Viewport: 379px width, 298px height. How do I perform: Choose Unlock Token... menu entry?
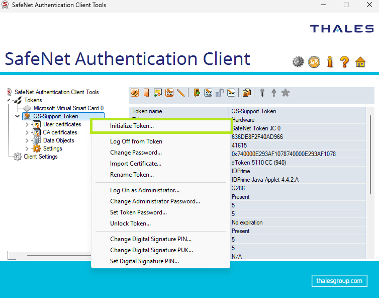click(x=160, y=223)
